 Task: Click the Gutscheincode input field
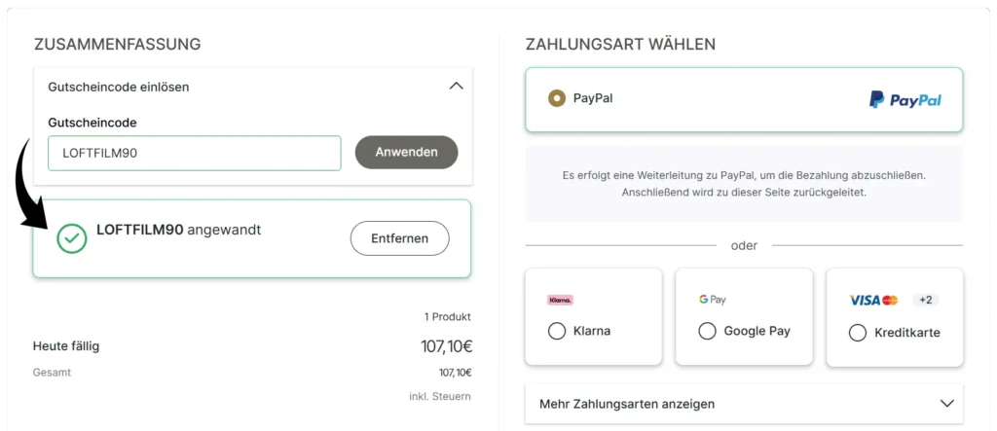pyautogui.click(x=195, y=153)
